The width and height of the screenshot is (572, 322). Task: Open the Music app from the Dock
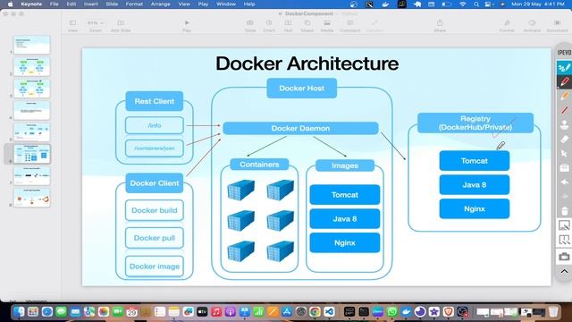coord(216,311)
